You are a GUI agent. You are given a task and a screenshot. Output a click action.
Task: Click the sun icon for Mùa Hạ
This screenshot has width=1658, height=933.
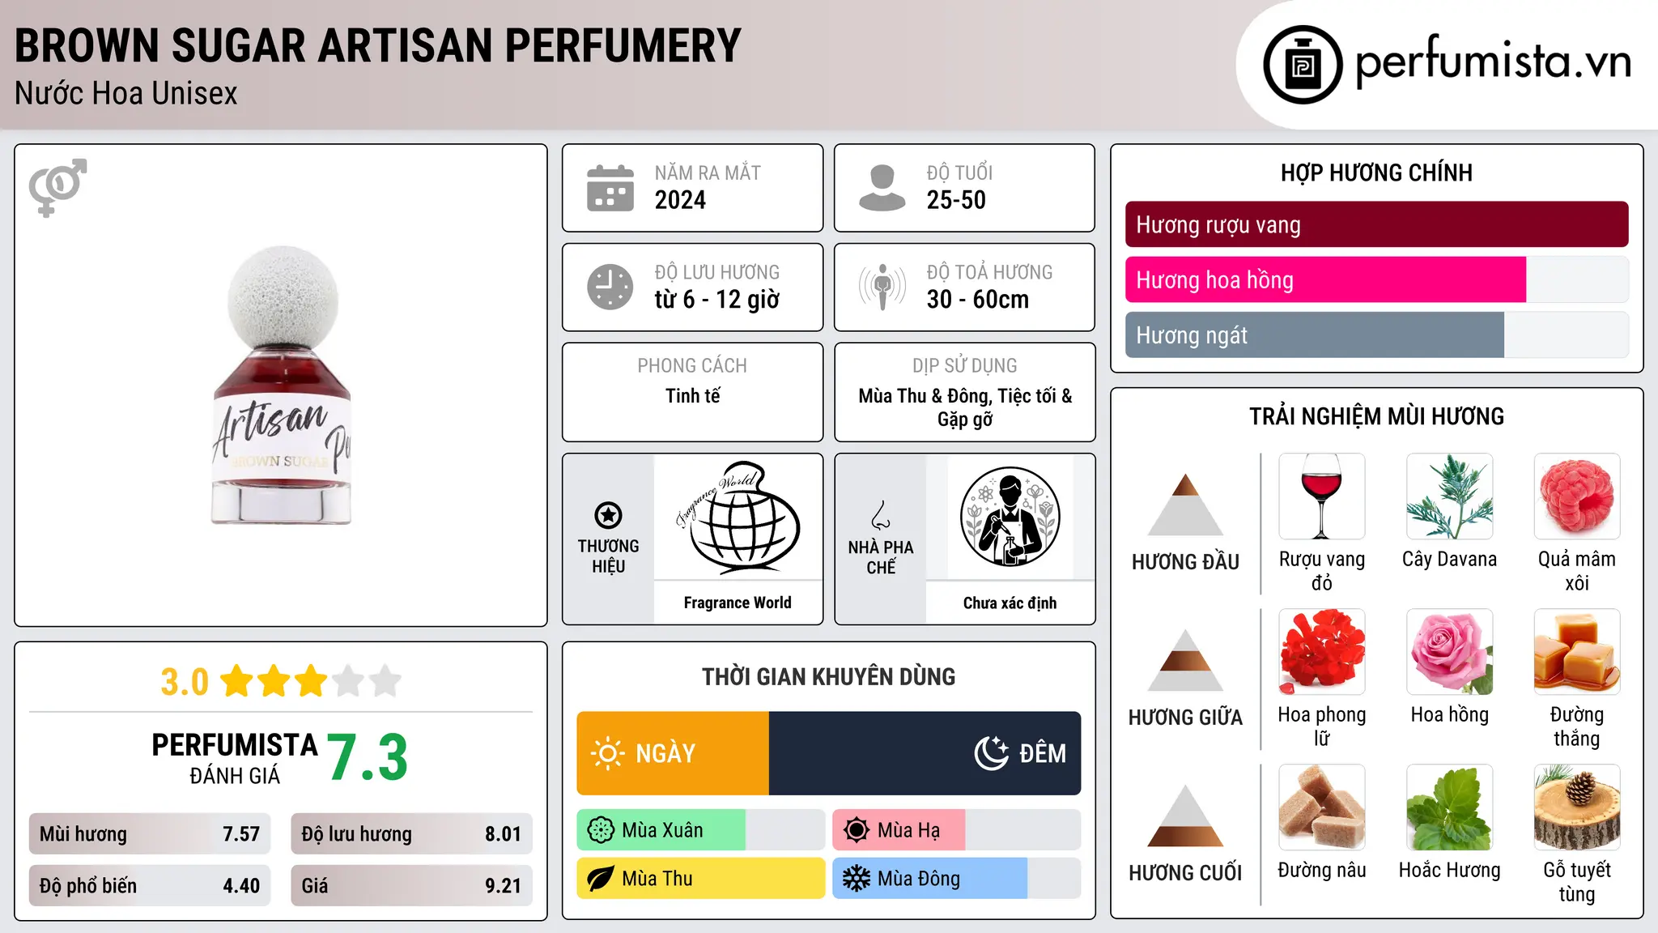(x=857, y=830)
